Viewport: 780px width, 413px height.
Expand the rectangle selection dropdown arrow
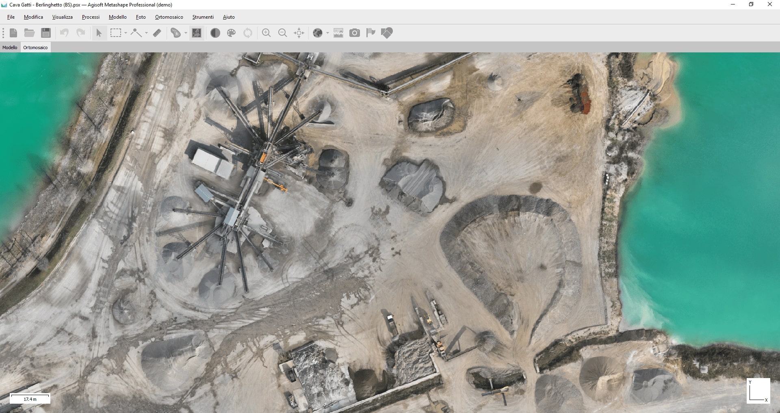pos(126,33)
